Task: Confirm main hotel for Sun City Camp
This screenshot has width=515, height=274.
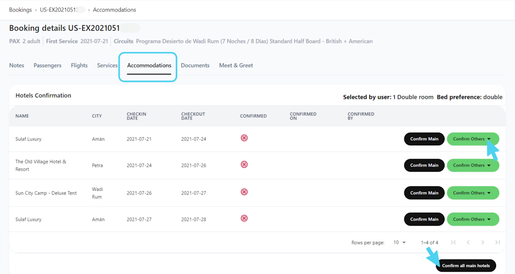Action: [x=424, y=193]
